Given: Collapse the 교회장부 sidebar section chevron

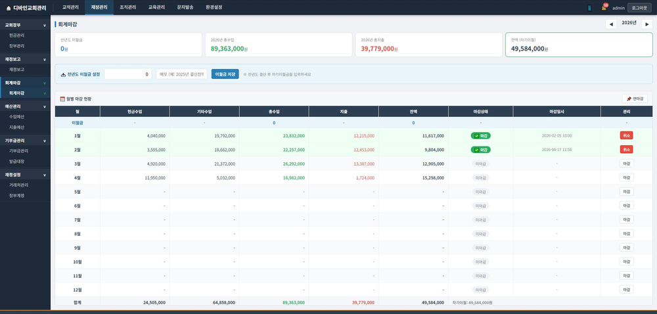Looking at the screenshot, I should 45,25.
